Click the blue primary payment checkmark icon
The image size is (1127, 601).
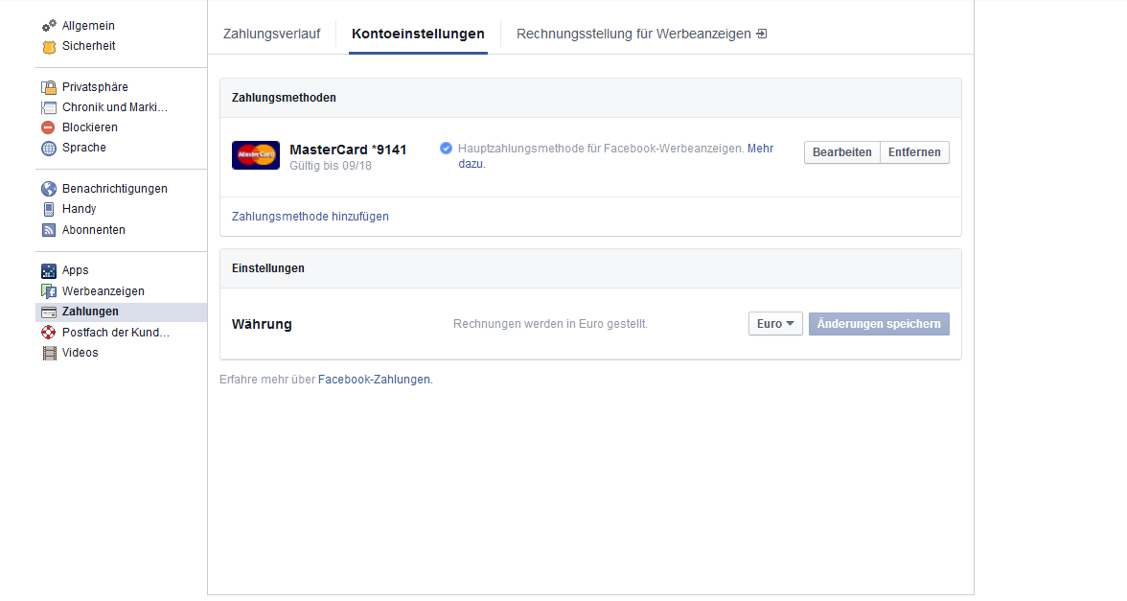coord(446,148)
